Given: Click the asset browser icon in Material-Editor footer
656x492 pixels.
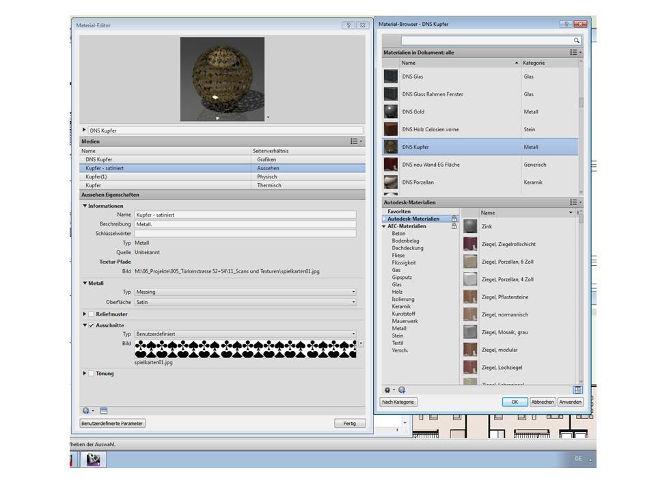Looking at the screenshot, I should tap(104, 411).
